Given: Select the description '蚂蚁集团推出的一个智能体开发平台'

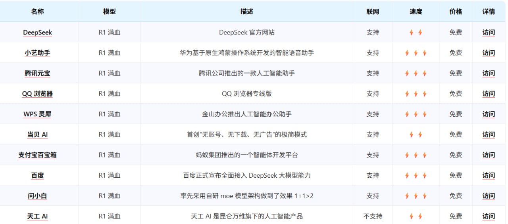Looking at the screenshot, I should pos(246,155).
